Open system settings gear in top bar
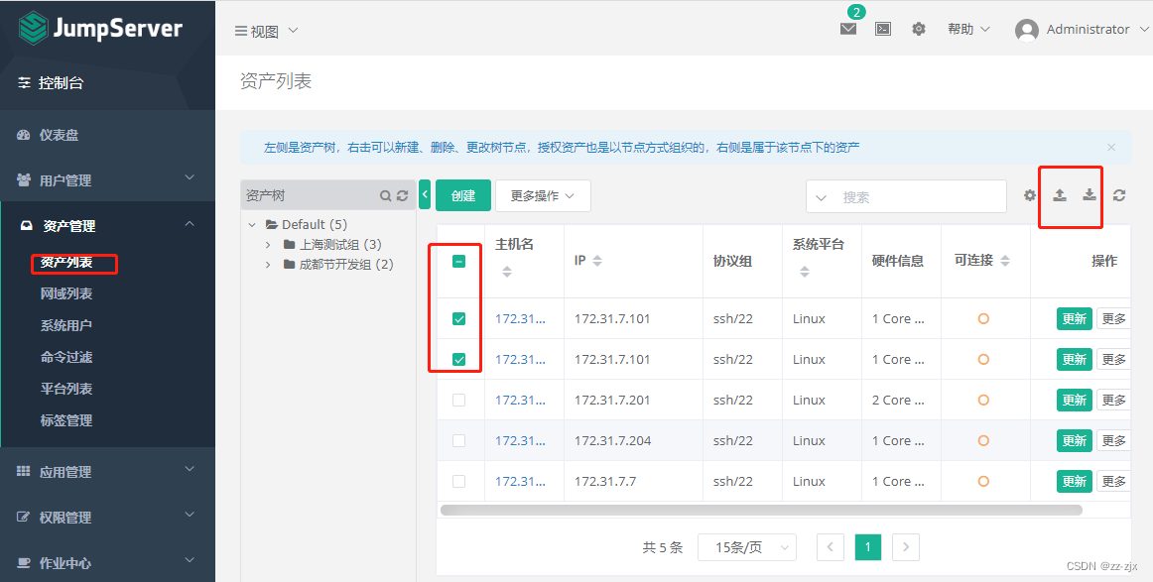Viewport: 1153px width, 582px height. [918, 29]
